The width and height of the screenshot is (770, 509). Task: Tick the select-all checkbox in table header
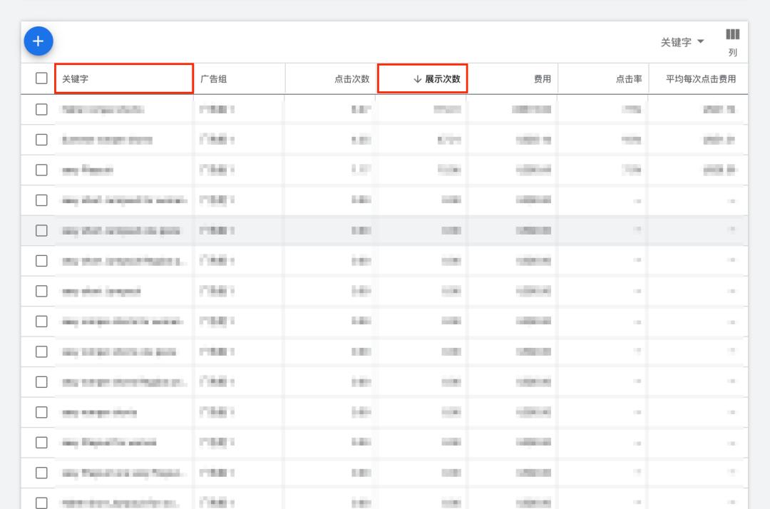41,78
